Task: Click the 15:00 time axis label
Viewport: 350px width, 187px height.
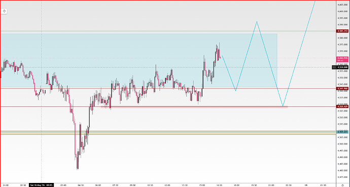Action: pyautogui.click(x=202, y=185)
